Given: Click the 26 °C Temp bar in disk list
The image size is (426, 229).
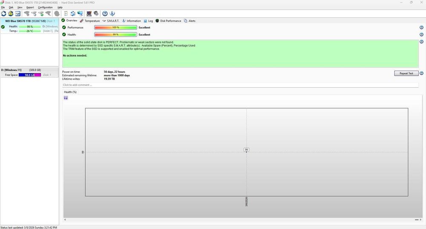Looking at the screenshot, I should tap(30, 31).
